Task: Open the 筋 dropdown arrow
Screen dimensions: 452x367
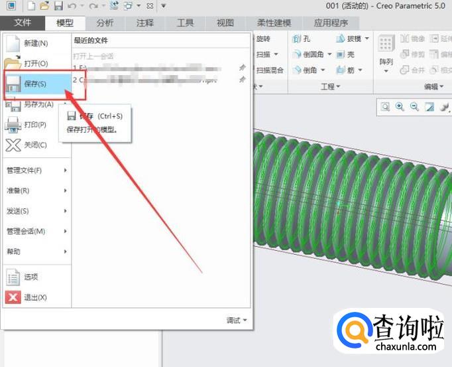Action: [360, 70]
